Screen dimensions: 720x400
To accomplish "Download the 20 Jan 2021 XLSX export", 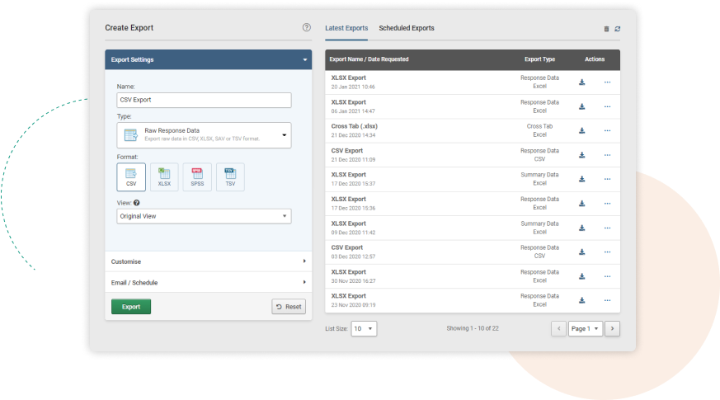I will (581, 82).
